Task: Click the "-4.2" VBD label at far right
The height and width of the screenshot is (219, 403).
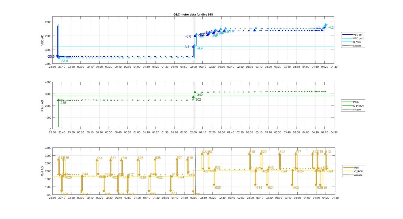Action: point(331,28)
